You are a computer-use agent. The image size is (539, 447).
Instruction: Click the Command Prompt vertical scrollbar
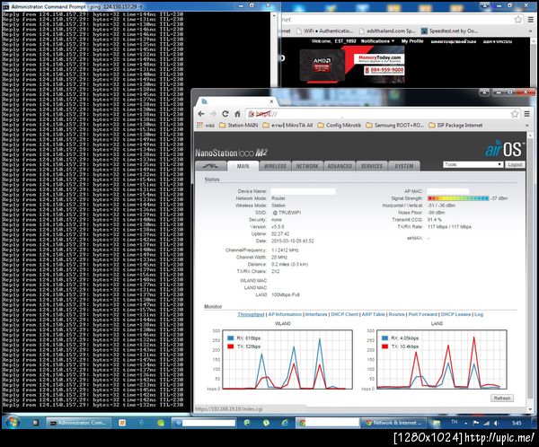[x=274, y=48]
